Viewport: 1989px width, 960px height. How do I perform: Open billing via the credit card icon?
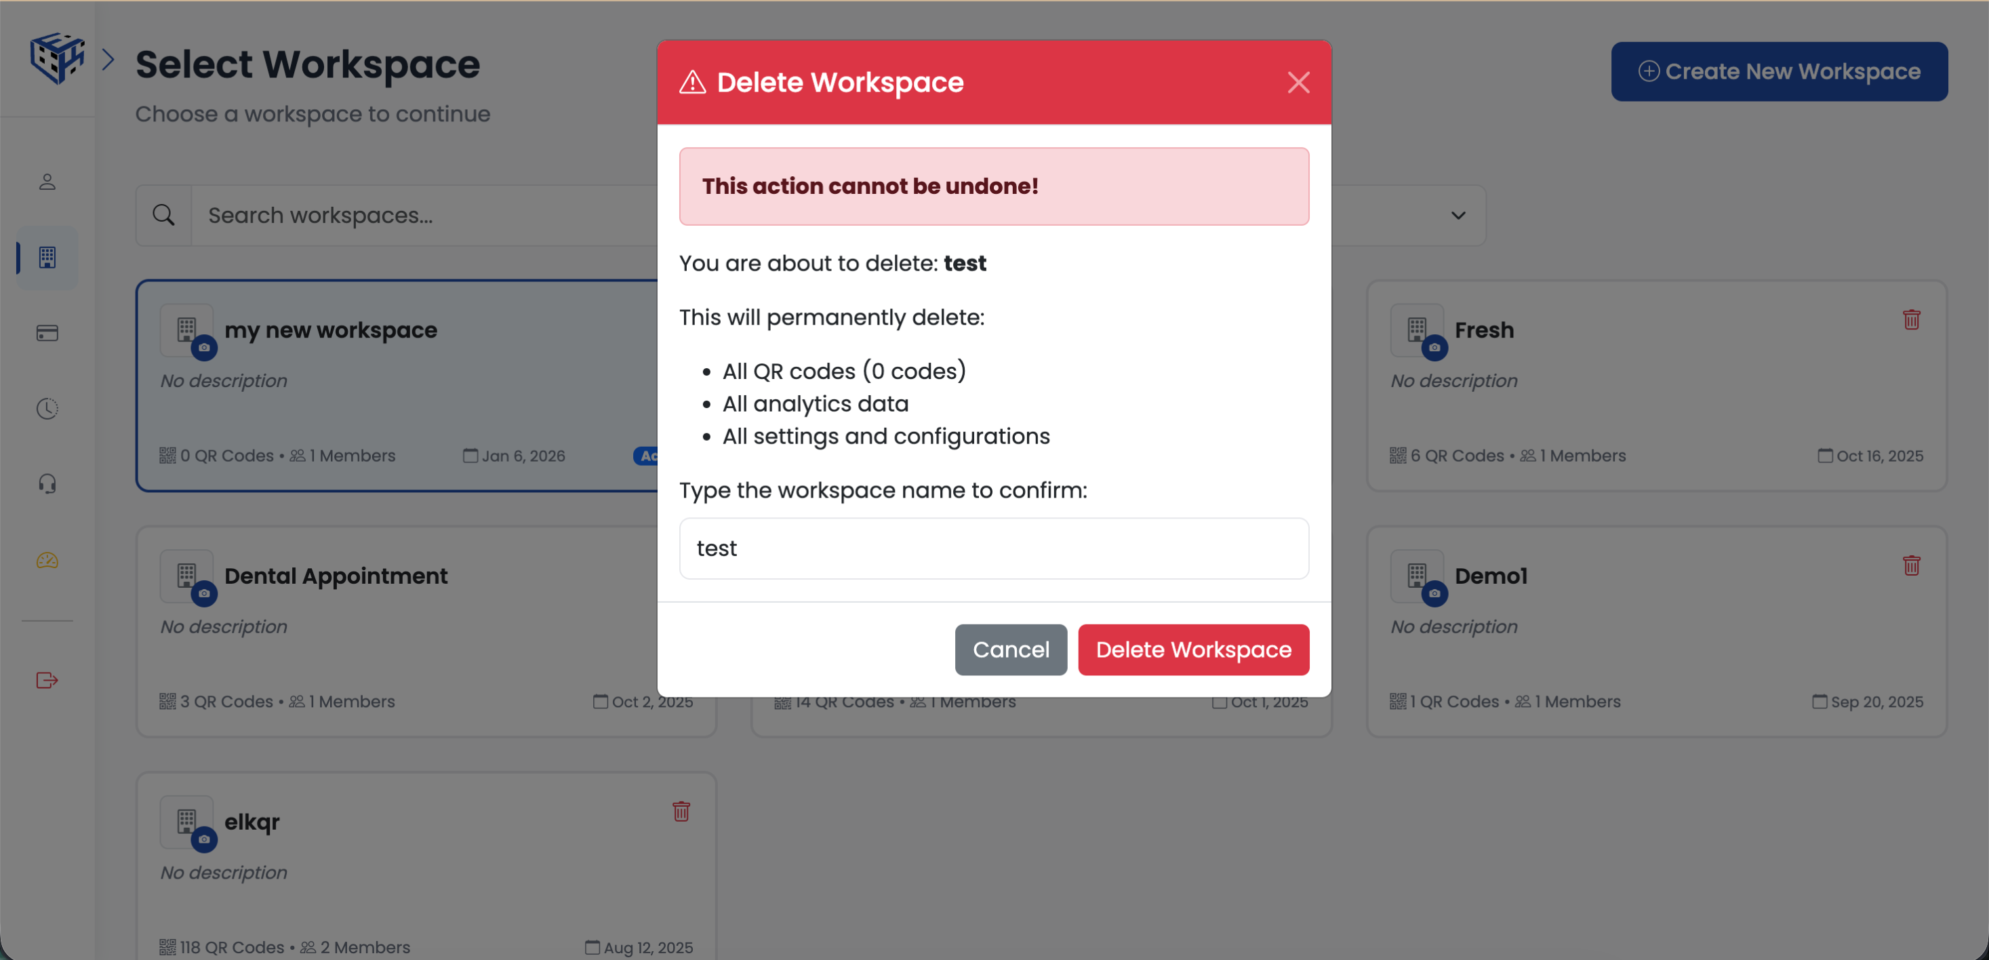46,333
